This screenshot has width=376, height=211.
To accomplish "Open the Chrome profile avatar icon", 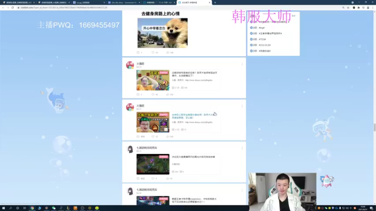I will pos(368,8).
